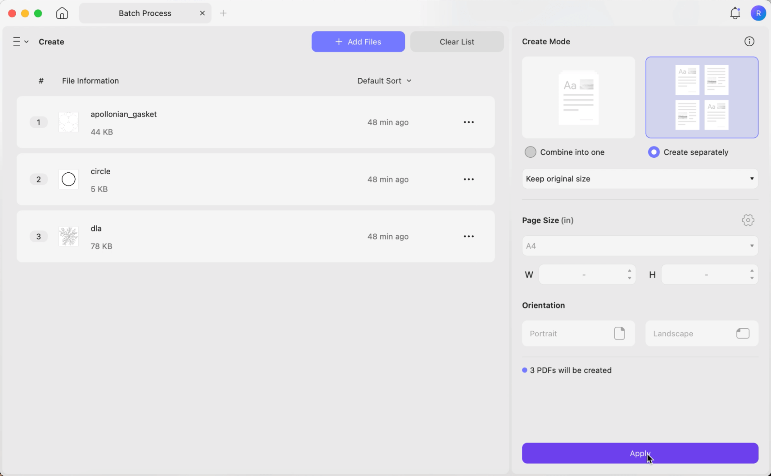
Task: Click circle file thumbnail
Action: click(69, 179)
